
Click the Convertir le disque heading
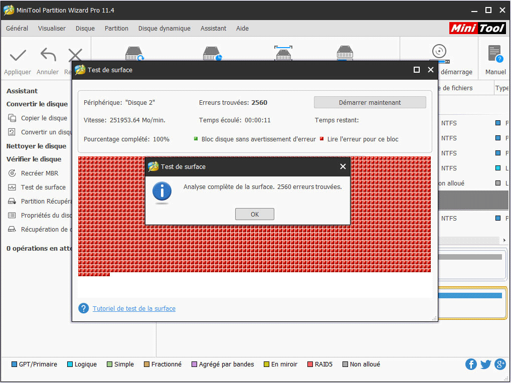[x=37, y=104]
